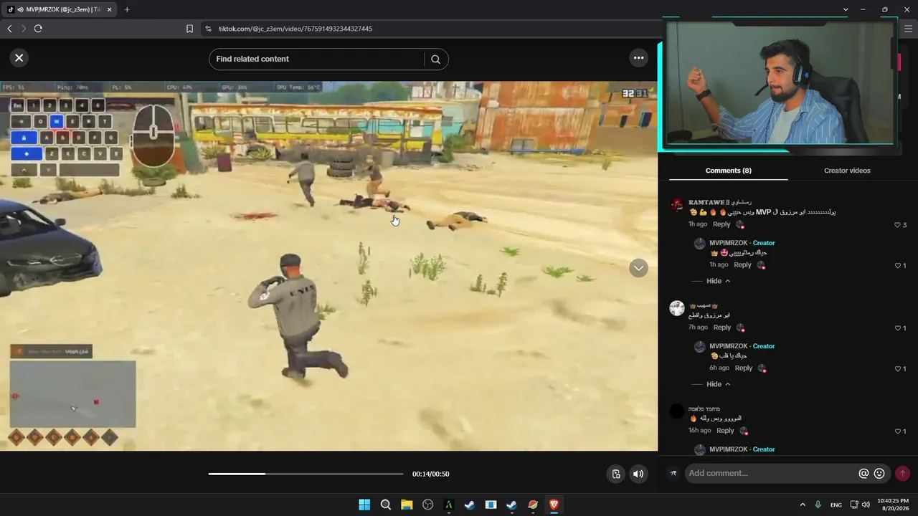Close the MVP|MRZOK browser tab
918x516 pixels.
pos(110,9)
